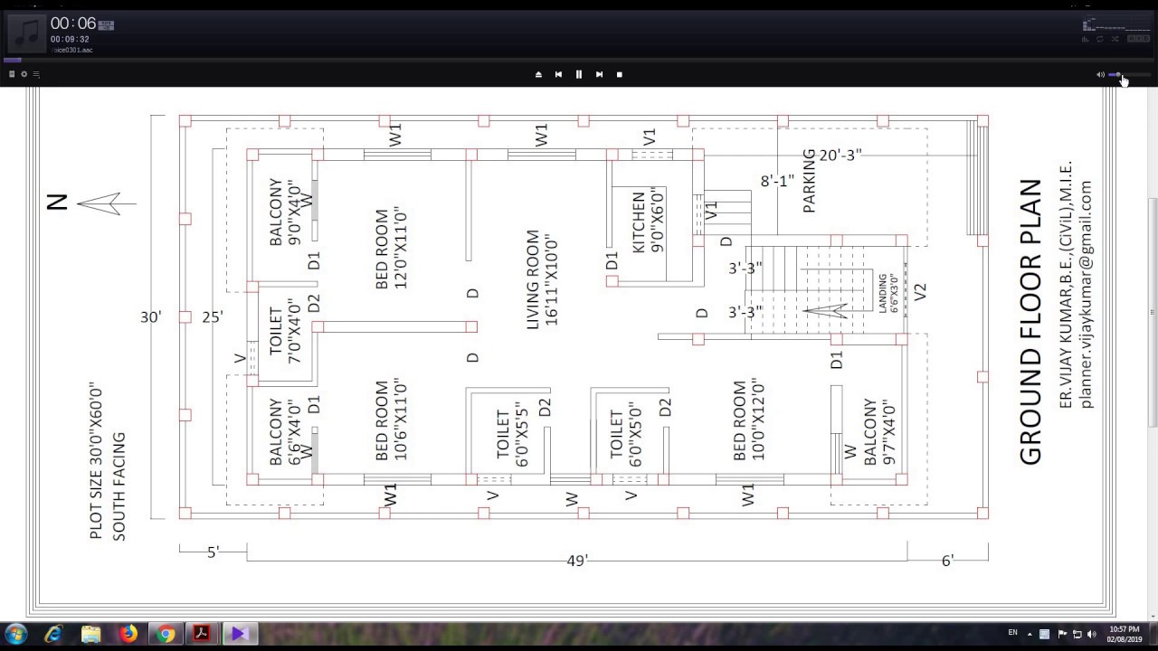1158x651 pixels.
Task: Click the planner.vijaykumar@gmail.com text
Action: (x=1087, y=295)
